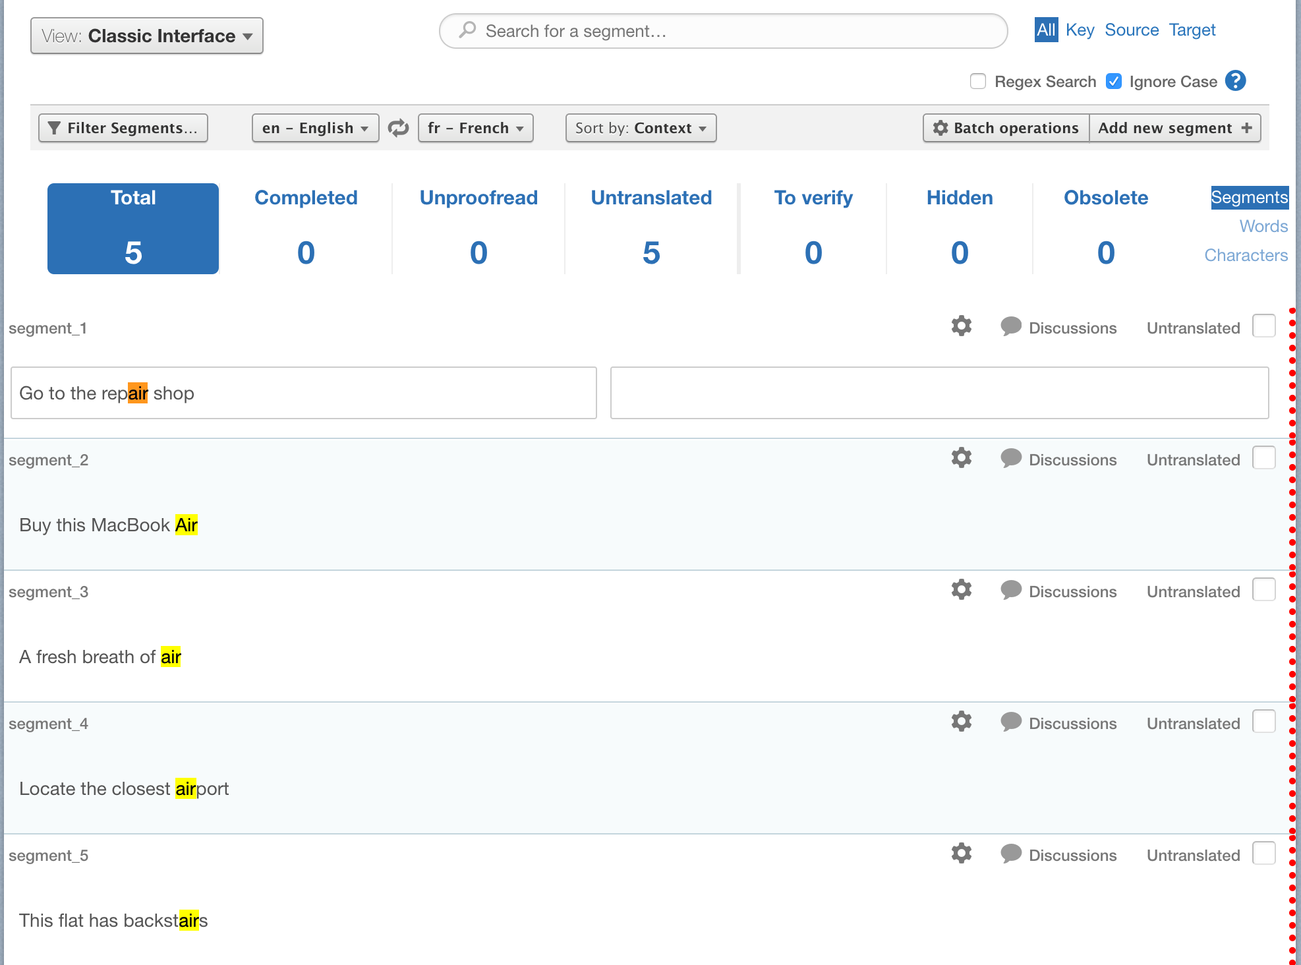Uncheck the Ignore Case checkbox
The width and height of the screenshot is (1301, 965).
tap(1114, 81)
